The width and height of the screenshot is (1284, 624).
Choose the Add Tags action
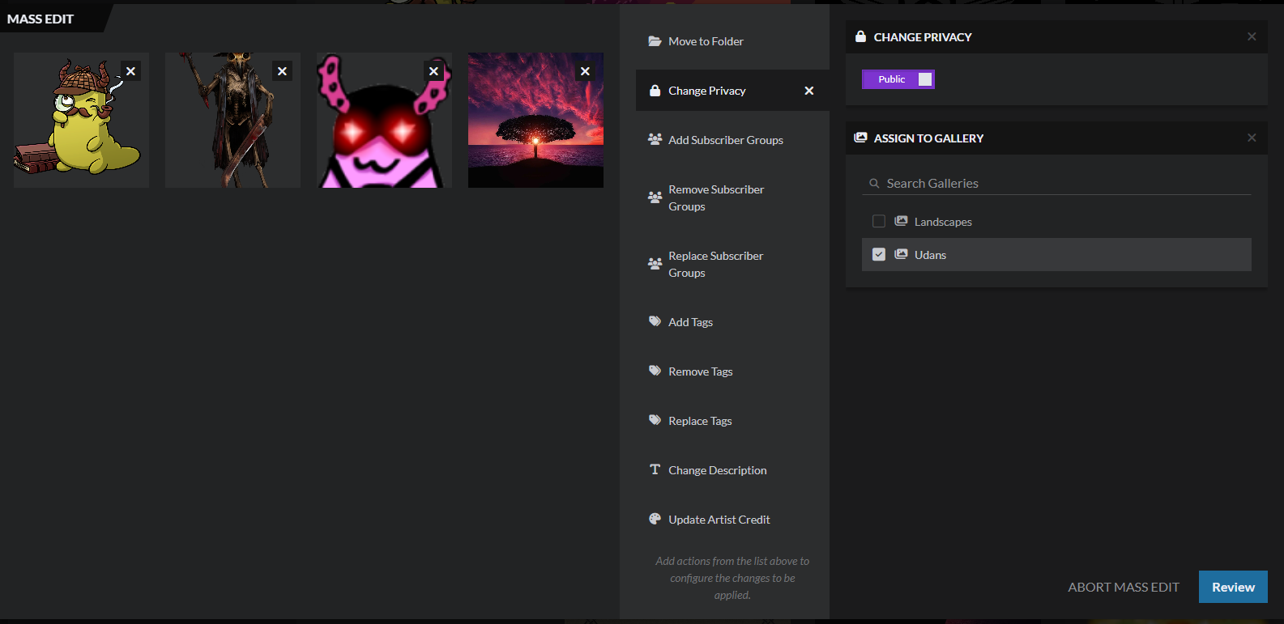[x=732, y=322]
